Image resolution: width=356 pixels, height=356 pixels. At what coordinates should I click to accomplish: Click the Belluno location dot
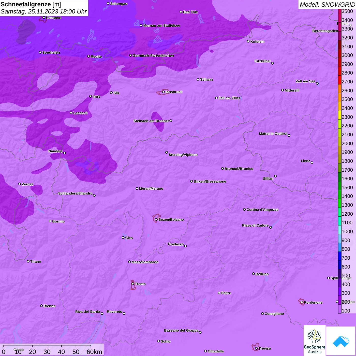(253, 274)
